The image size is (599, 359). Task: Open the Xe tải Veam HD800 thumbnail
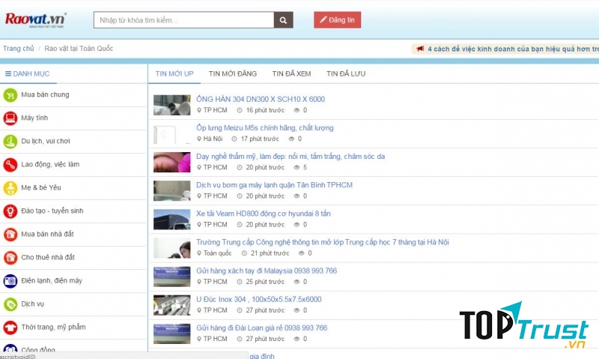(171, 219)
